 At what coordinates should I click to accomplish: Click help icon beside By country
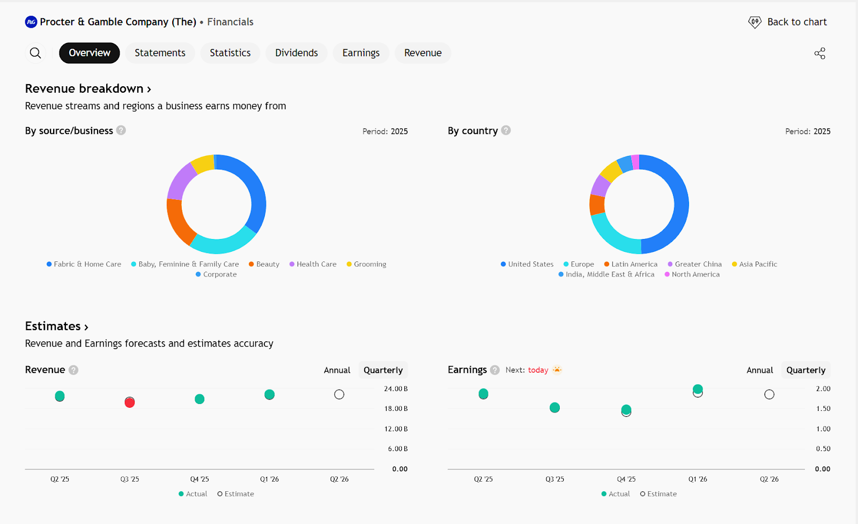(x=506, y=130)
